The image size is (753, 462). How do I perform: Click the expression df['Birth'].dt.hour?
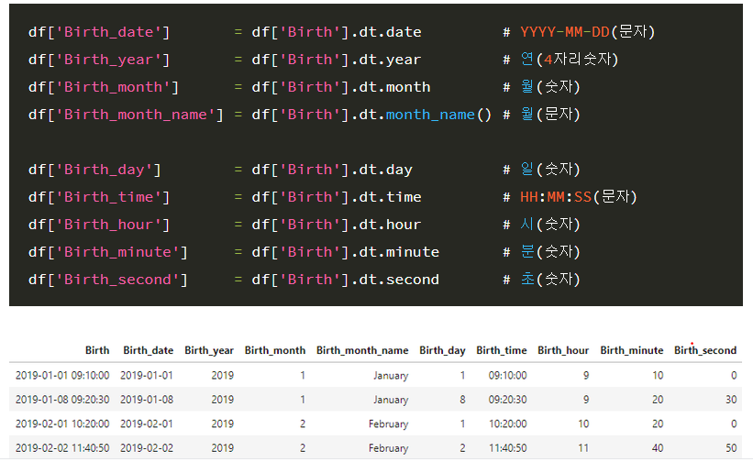(337, 225)
